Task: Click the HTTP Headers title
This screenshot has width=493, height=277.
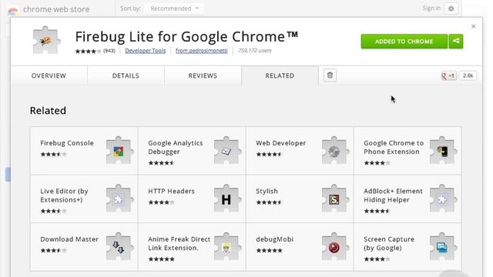Action: click(171, 191)
